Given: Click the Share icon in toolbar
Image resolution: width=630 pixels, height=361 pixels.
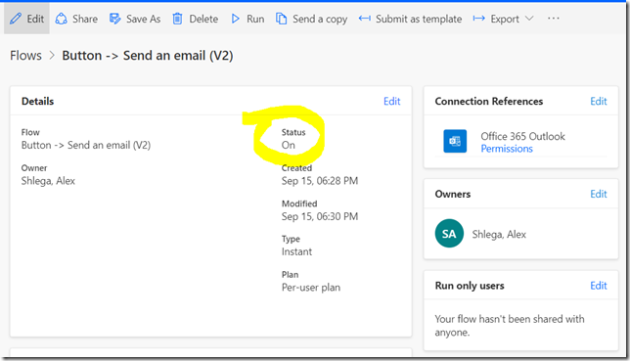Looking at the screenshot, I should 61,19.
